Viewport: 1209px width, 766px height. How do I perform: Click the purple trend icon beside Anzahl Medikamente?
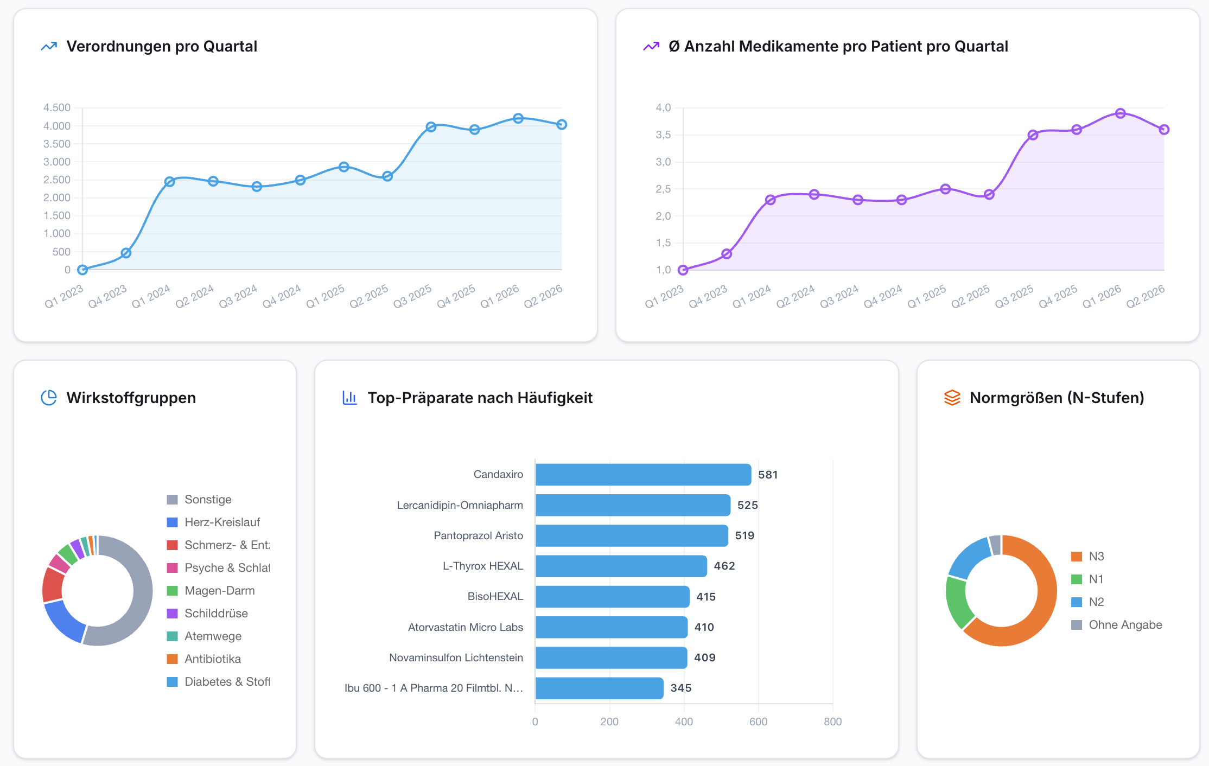click(651, 47)
